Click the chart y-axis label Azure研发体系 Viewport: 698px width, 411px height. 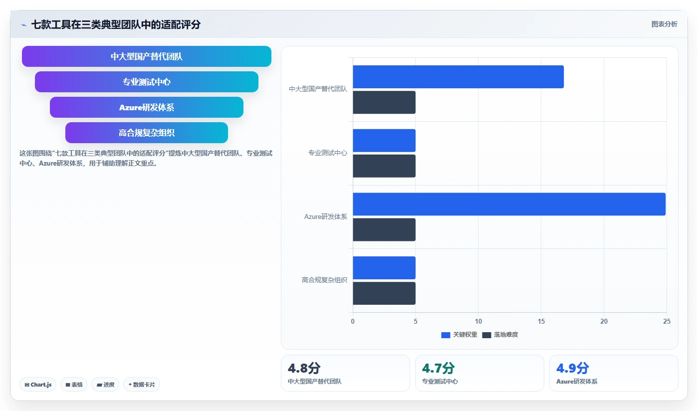coord(325,217)
